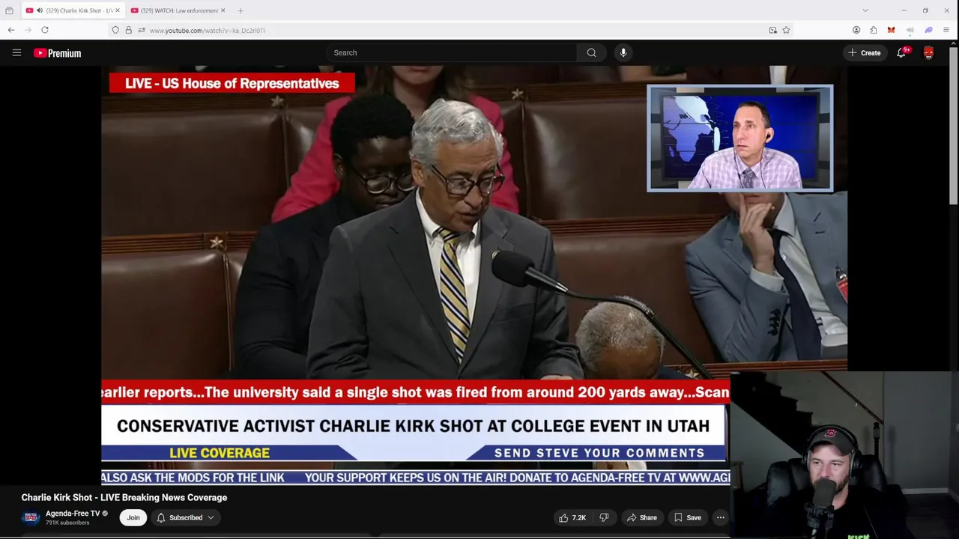Expand the Subscribed notification dropdown
Viewport: 959px width, 539px height.
pyautogui.click(x=185, y=517)
